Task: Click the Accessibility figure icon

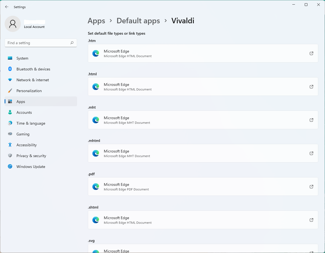Action: tap(10, 145)
